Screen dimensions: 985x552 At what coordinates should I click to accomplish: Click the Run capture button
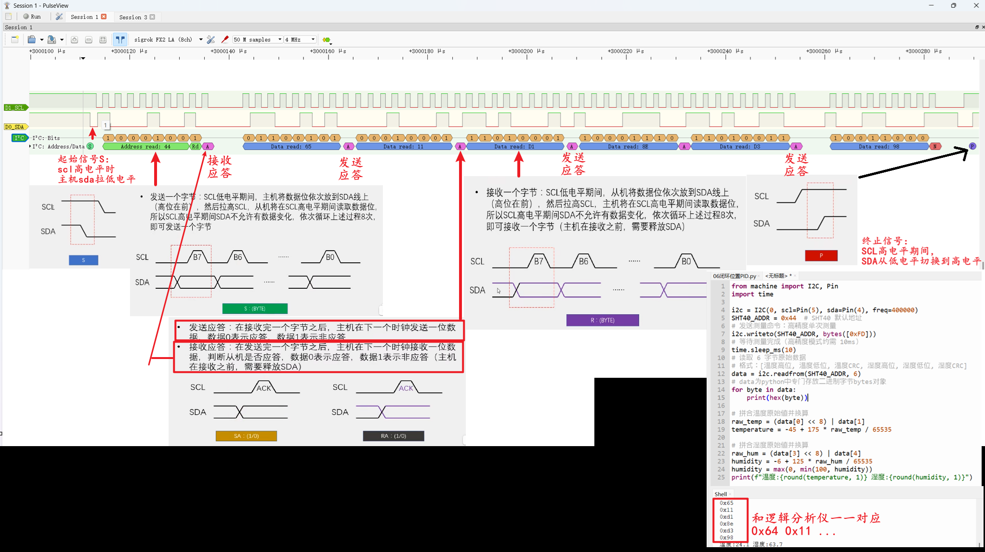pyautogui.click(x=32, y=16)
